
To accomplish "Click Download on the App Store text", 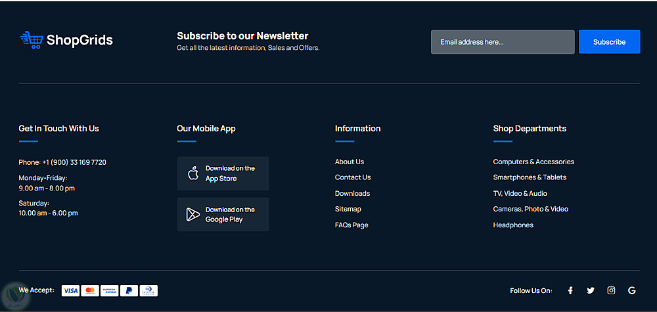I will coord(230,173).
